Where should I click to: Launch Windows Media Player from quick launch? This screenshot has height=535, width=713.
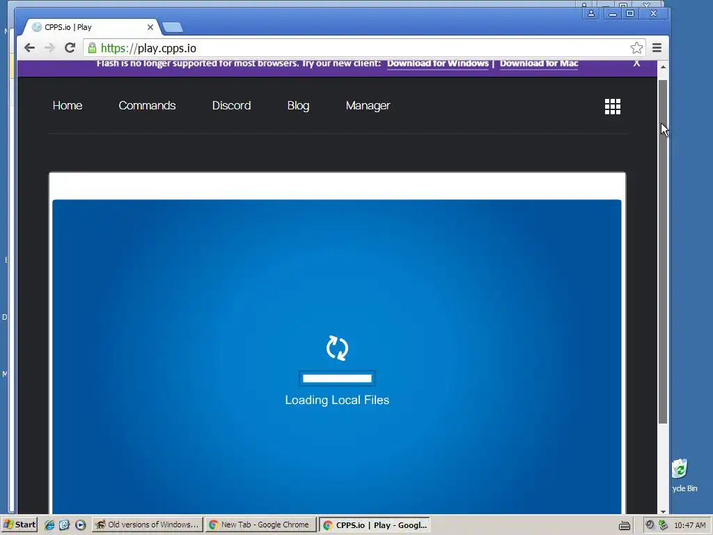click(x=80, y=525)
